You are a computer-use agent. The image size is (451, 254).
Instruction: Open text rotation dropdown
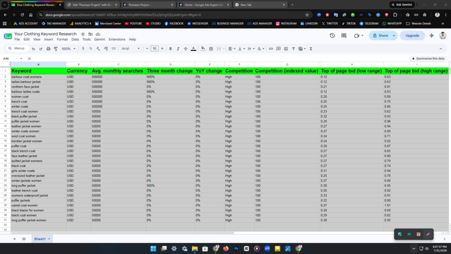click(261, 49)
